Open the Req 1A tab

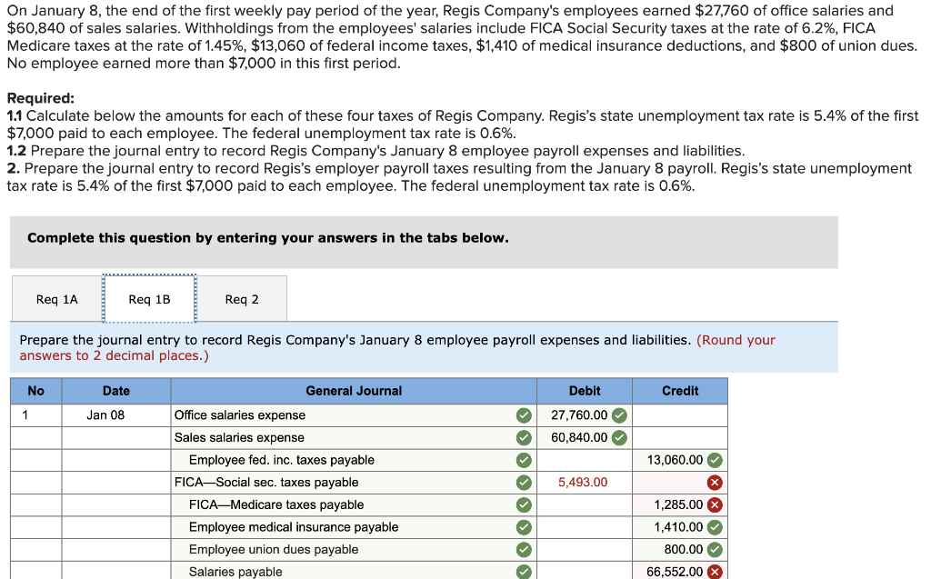57,299
